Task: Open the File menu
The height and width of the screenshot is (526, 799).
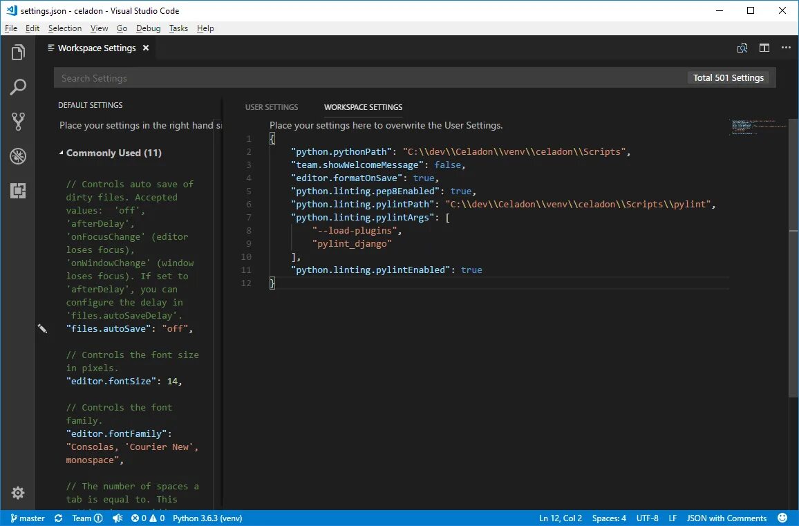Action: pyautogui.click(x=10, y=28)
